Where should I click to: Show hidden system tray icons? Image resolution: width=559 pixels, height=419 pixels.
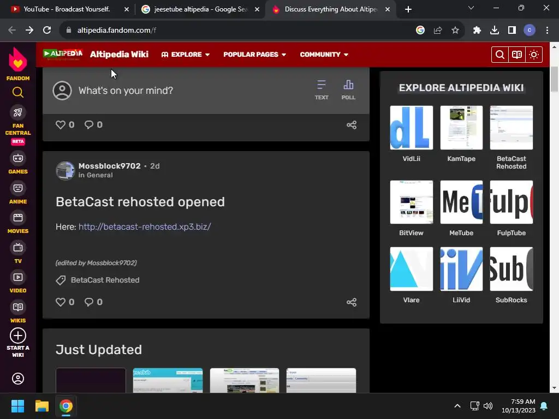457,406
